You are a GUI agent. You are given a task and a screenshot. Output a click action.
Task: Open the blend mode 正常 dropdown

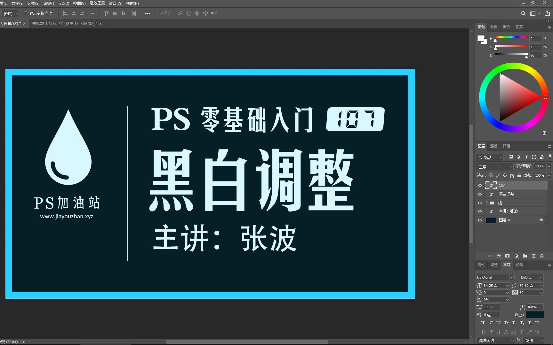[495, 167]
